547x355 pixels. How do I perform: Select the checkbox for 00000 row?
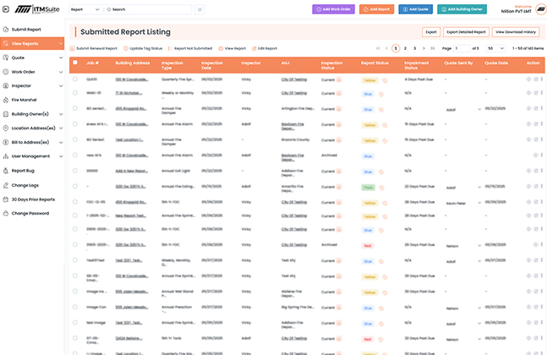(75, 171)
